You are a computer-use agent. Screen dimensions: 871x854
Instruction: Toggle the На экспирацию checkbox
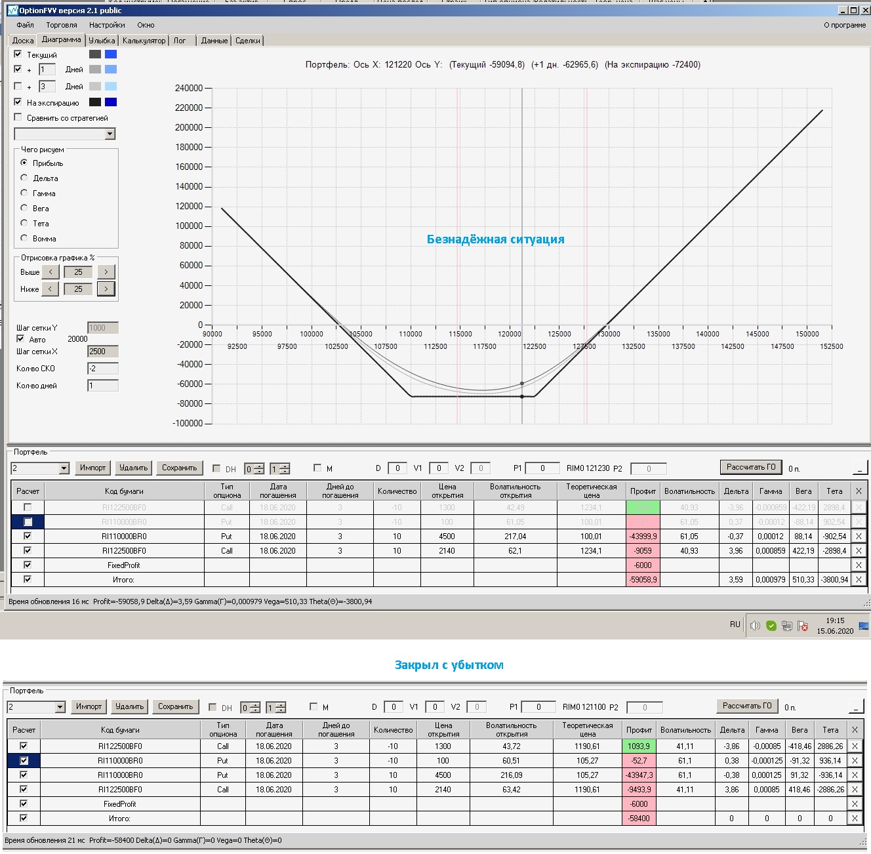18,102
